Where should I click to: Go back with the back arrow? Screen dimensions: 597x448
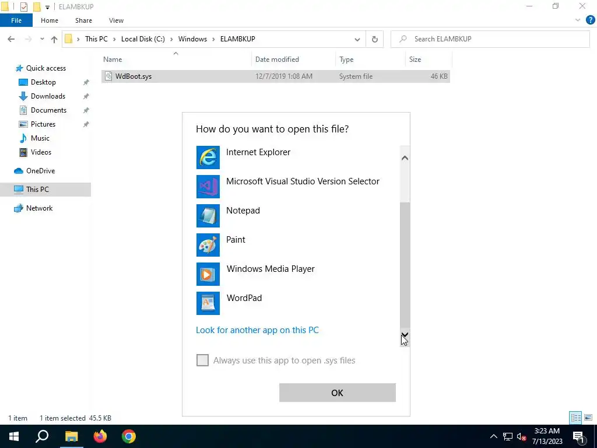11,39
